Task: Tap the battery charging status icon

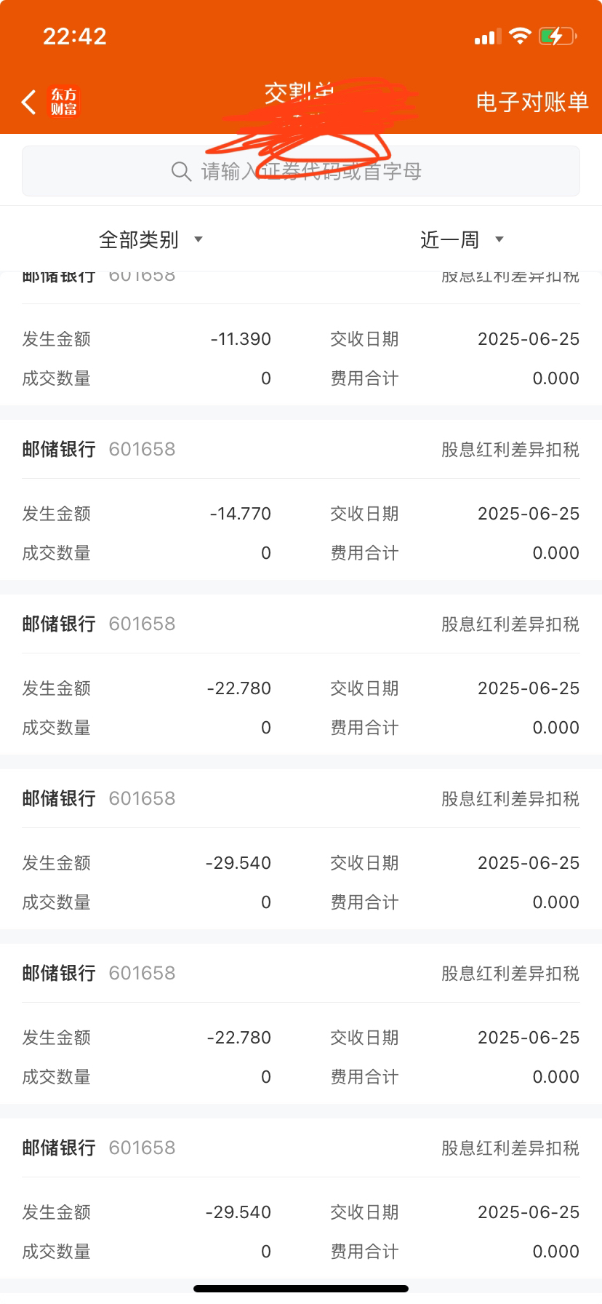Action: [x=558, y=36]
